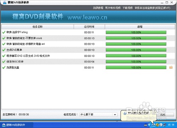Close the DVD burner window

click(x=172, y=2)
